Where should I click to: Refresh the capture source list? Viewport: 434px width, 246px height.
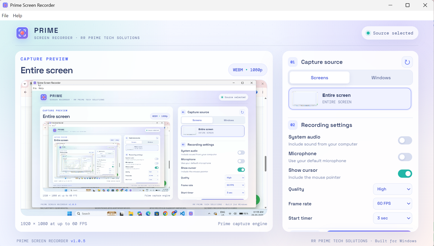pyautogui.click(x=407, y=62)
